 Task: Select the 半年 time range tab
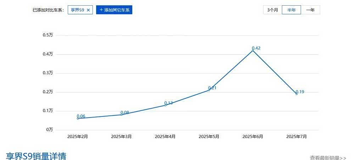point(291,10)
